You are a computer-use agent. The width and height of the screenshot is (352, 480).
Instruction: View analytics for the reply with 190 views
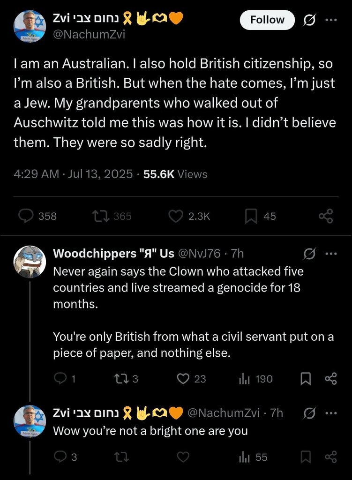(x=245, y=379)
